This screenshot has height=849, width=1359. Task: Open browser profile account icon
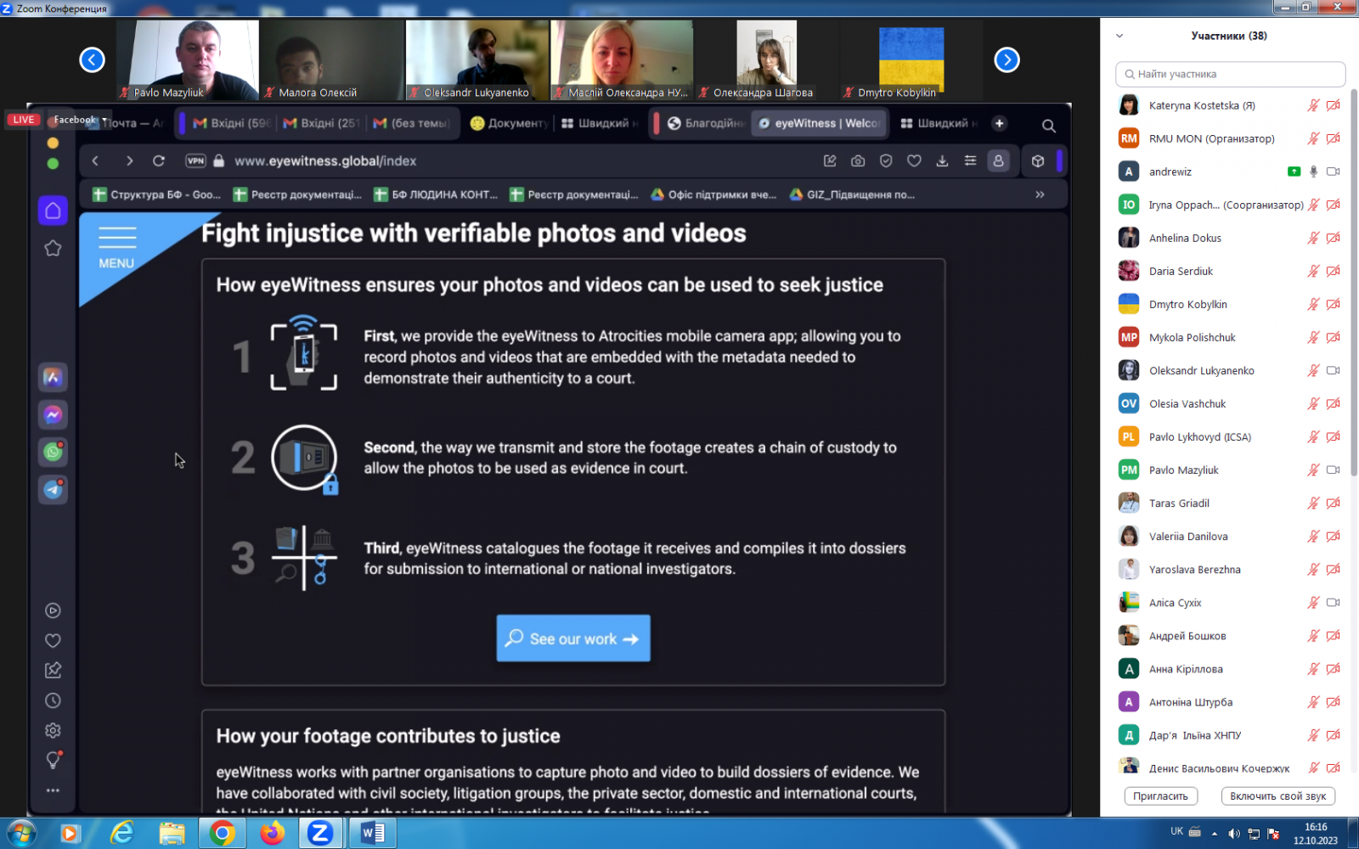point(999,161)
